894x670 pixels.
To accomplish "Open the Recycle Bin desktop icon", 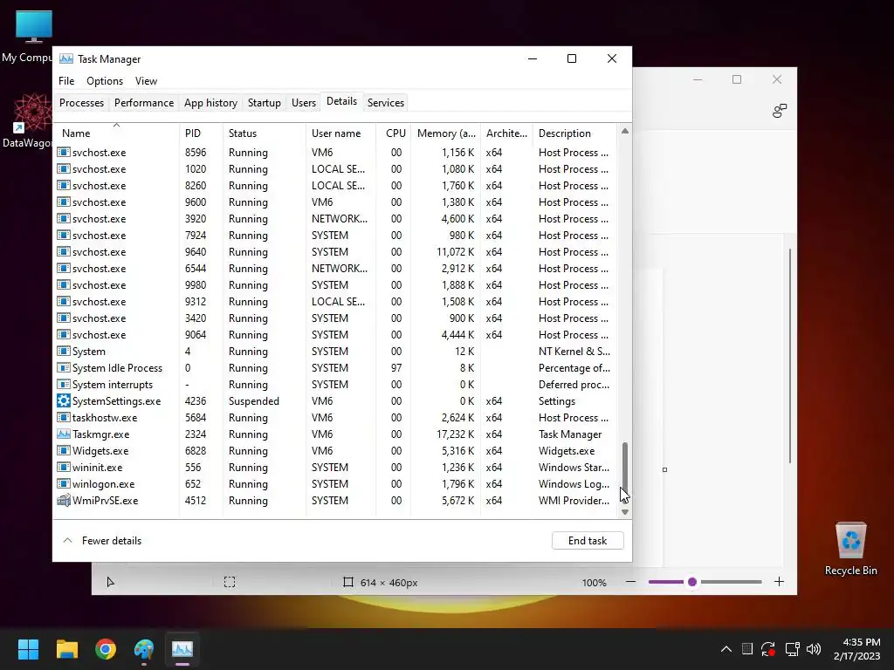I will (x=850, y=548).
